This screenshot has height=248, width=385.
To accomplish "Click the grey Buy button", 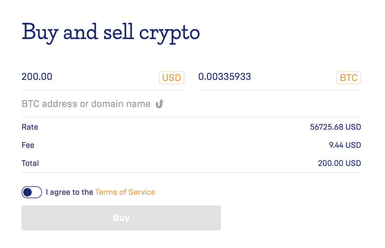I will [x=121, y=218].
